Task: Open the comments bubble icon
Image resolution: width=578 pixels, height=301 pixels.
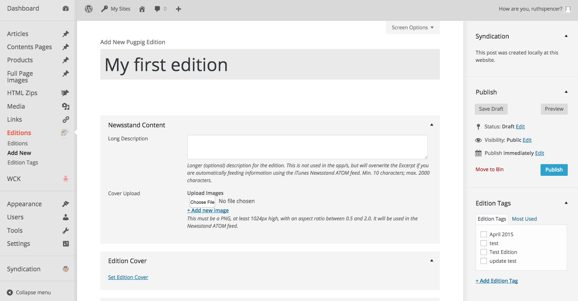Action: [x=157, y=9]
